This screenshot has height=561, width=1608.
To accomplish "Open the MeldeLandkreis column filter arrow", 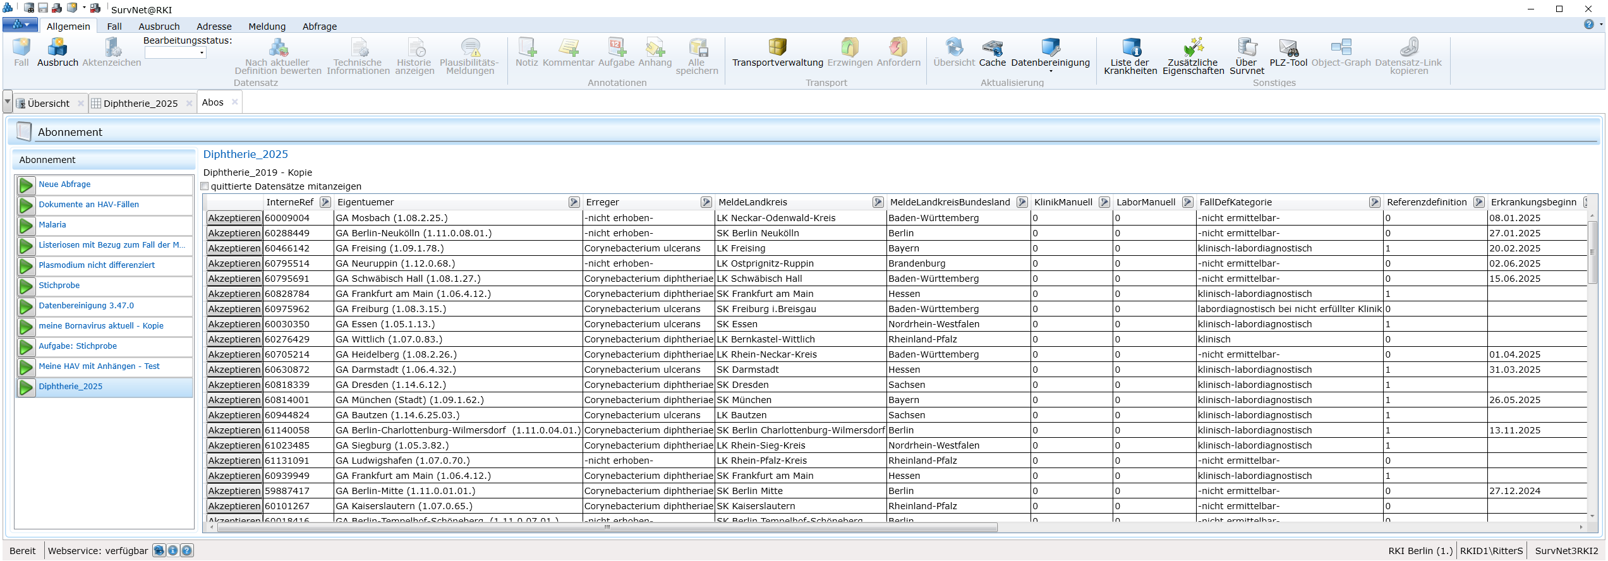I will 878,202.
